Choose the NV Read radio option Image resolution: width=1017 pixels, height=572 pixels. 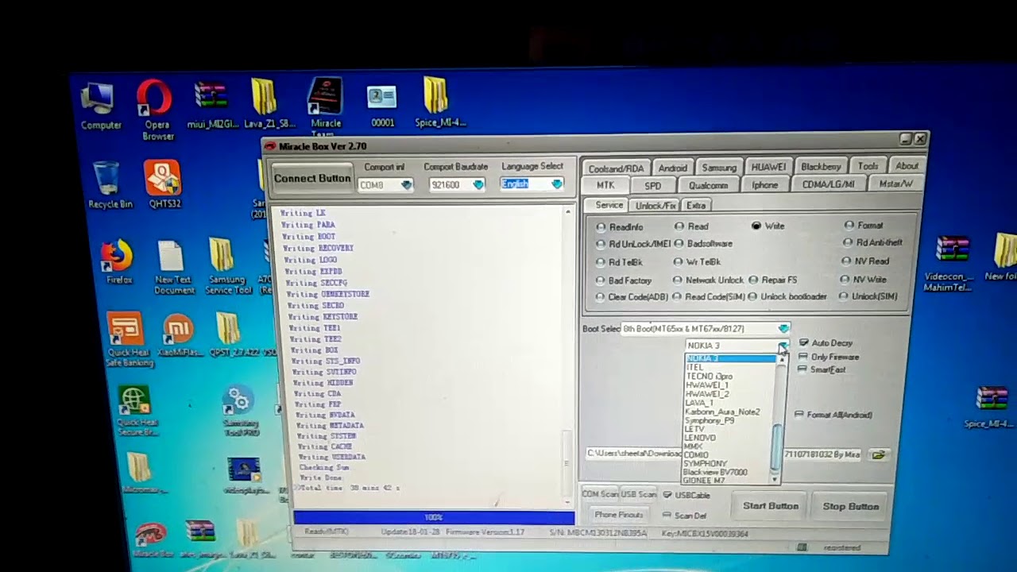866,261
